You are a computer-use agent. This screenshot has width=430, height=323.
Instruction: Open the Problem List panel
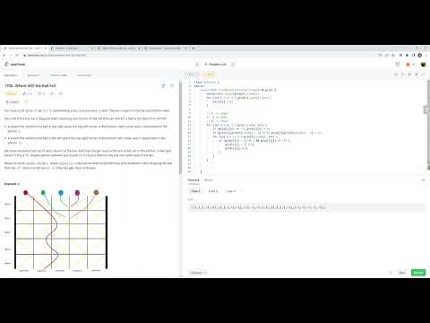coord(215,65)
